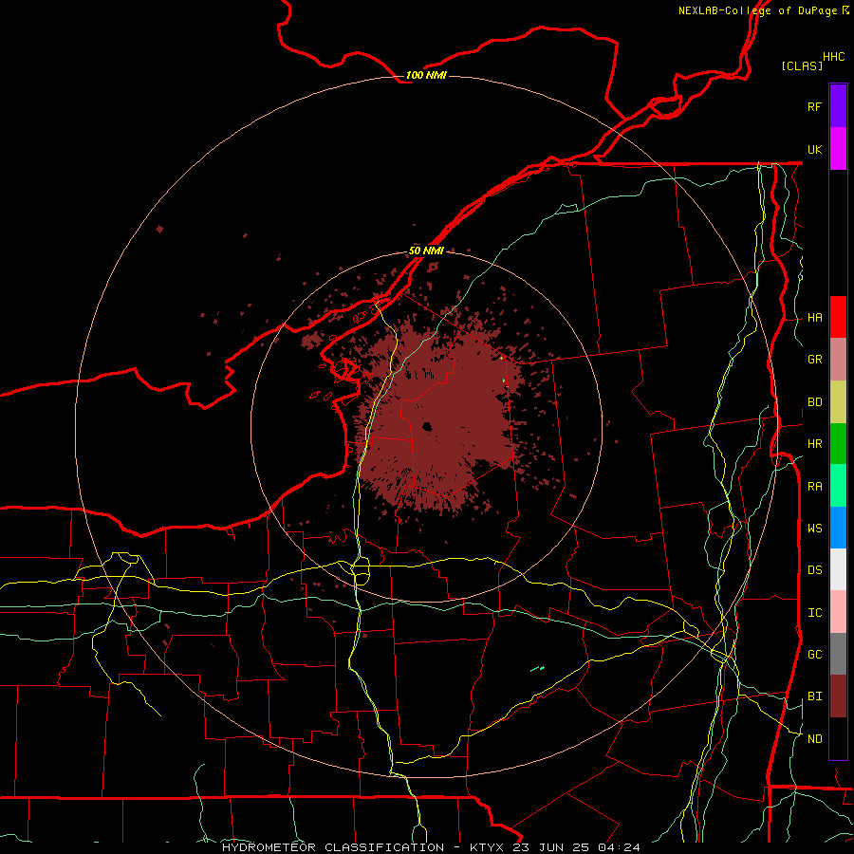
Task: Click the DS legend label
Action: (815, 570)
